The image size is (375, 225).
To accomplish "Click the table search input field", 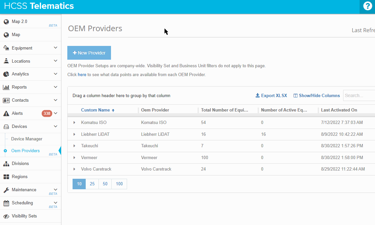I will click(x=359, y=96).
